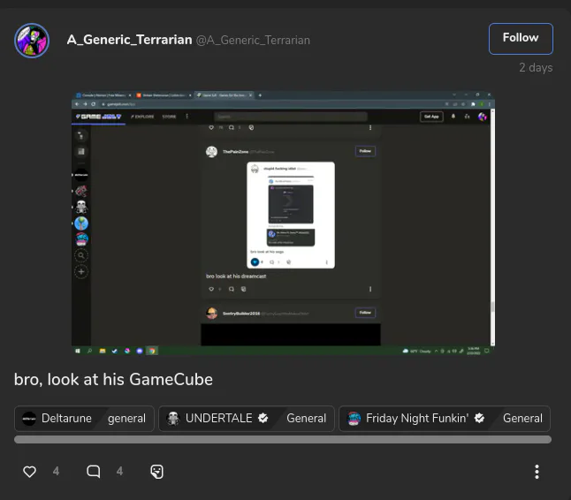Select the 'bro, look at his GameCube' post text
This screenshot has width=571, height=500.
[113, 379]
